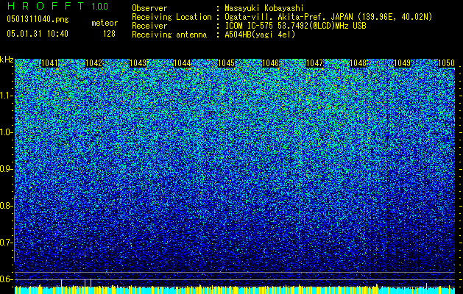463x294 pixels.
Task: Click the 1043 time marker
Action: pos(138,63)
